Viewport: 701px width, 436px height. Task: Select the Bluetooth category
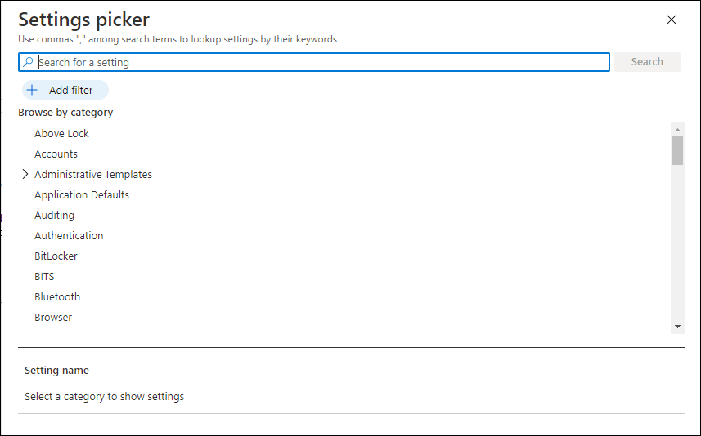click(57, 296)
